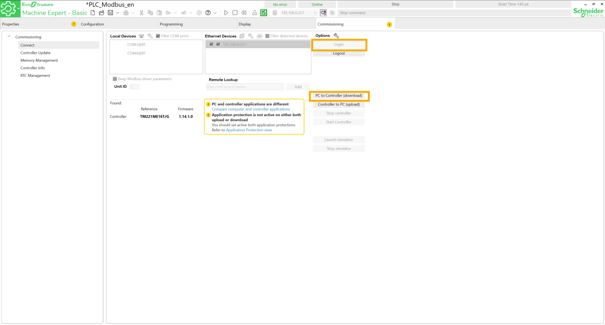Viewport: 605px width, 325px height.
Task: Click the Local Devices modem phone icon
Action: [141, 36]
